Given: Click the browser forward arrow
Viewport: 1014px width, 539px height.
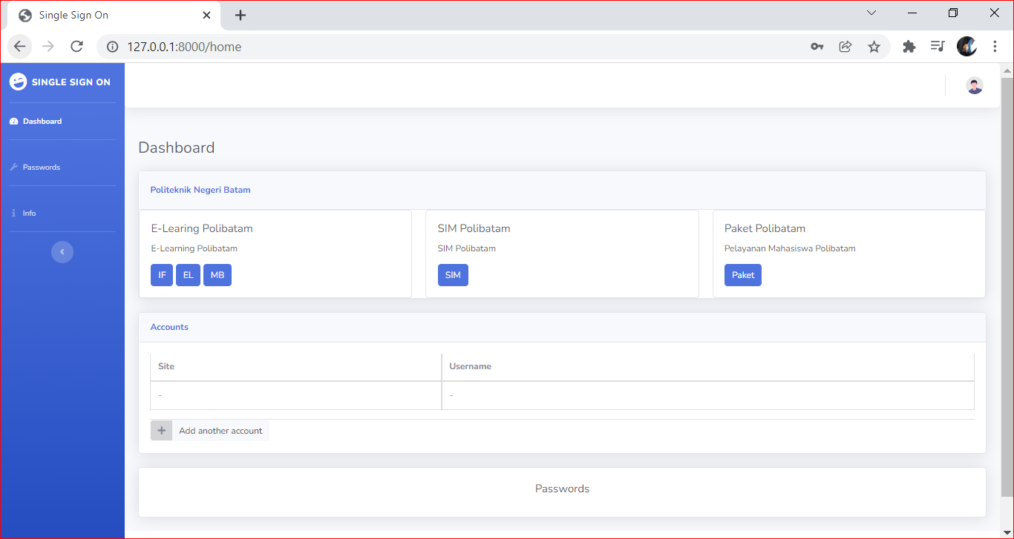Looking at the screenshot, I should click(48, 47).
